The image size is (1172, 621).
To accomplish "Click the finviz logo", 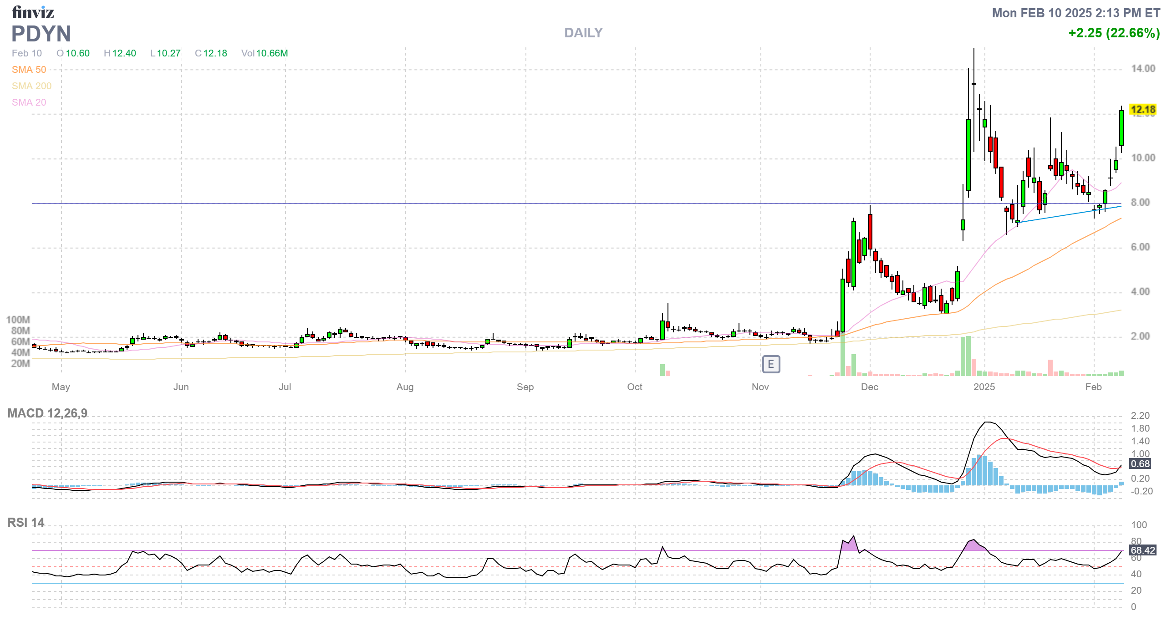I will click(33, 12).
